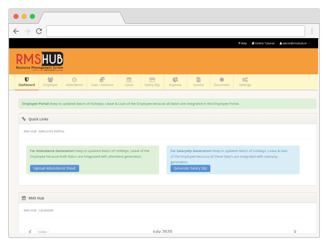Open the Attendence tab label
328x246 pixels.
tap(74, 85)
